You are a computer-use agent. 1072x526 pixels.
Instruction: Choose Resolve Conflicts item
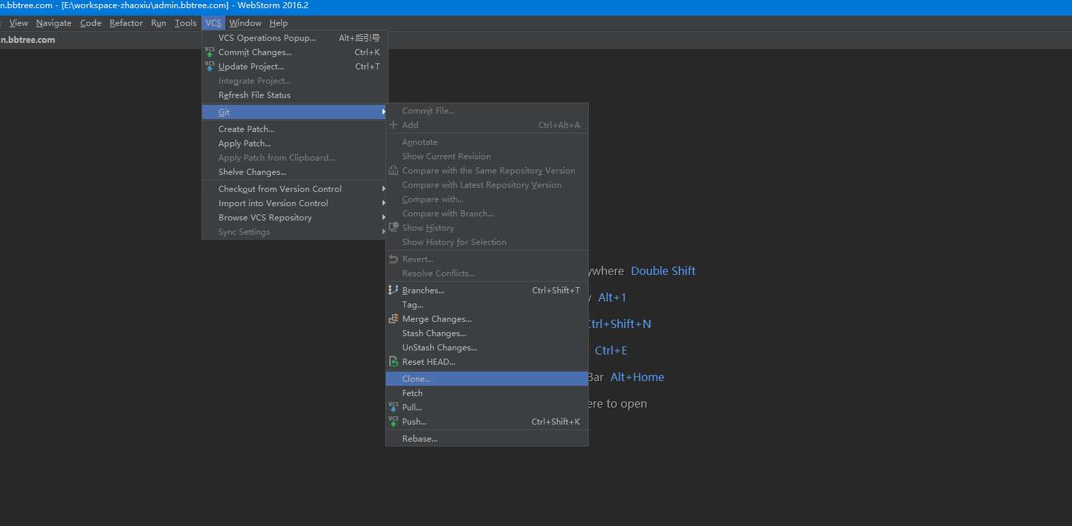pos(487,273)
